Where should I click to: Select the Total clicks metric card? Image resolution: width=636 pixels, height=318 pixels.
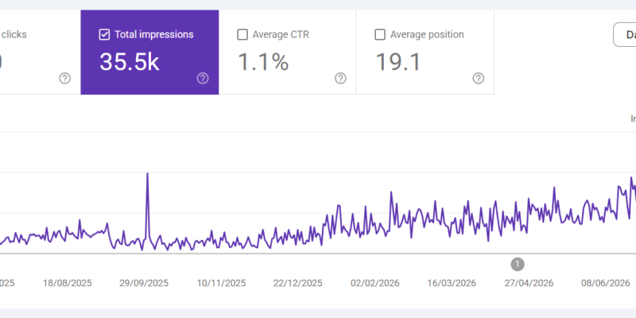click(41, 52)
